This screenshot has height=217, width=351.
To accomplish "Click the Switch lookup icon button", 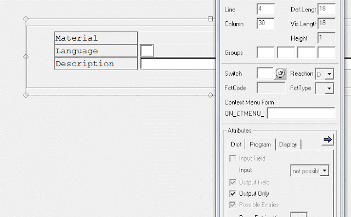I will pyautogui.click(x=280, y=73).
